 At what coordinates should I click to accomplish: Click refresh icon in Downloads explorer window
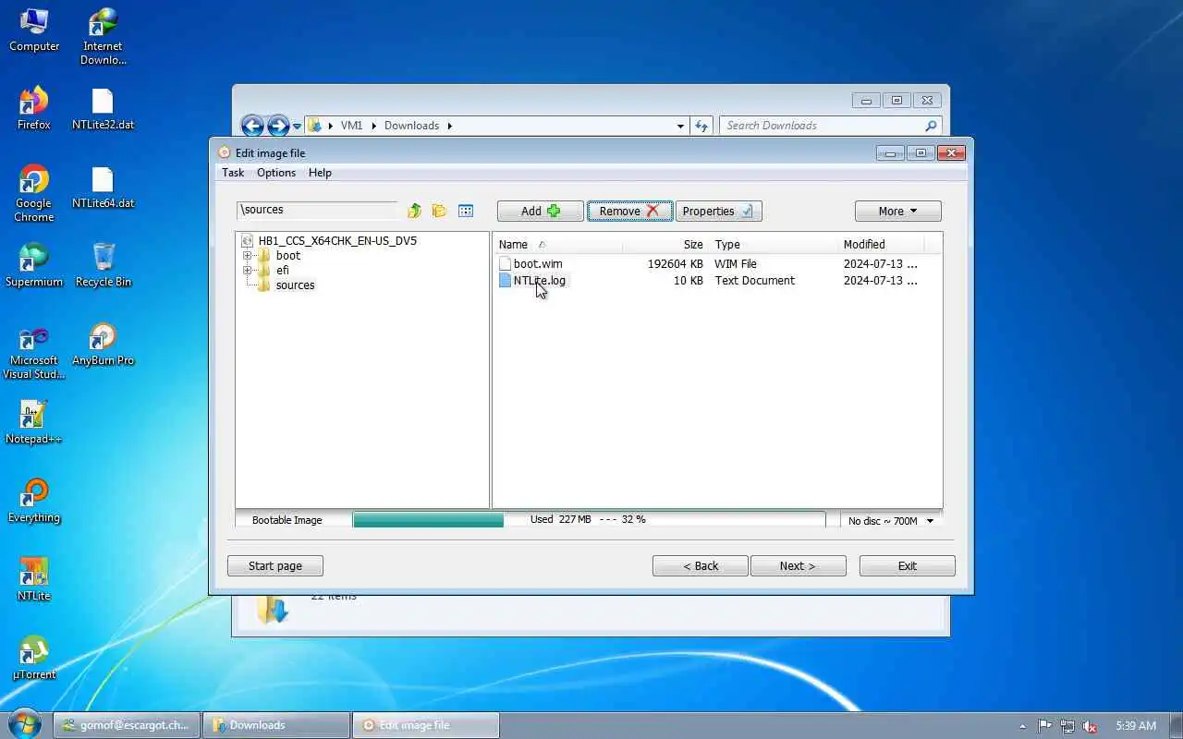(x=701, y=126)
